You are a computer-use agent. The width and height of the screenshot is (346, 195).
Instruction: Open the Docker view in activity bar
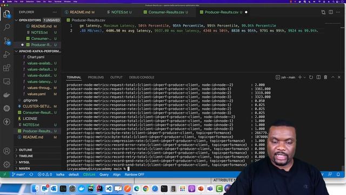6,95
